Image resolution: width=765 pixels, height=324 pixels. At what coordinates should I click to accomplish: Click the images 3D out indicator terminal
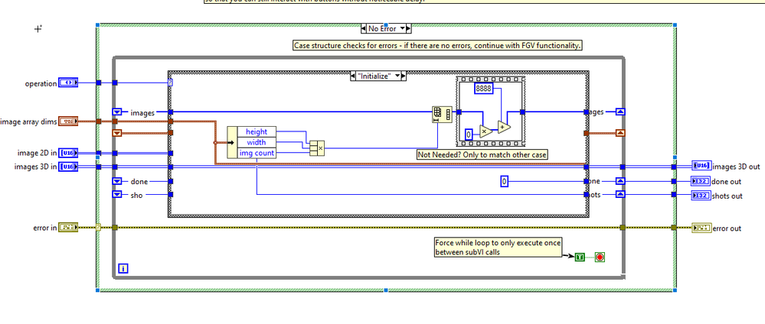[701, 166]
